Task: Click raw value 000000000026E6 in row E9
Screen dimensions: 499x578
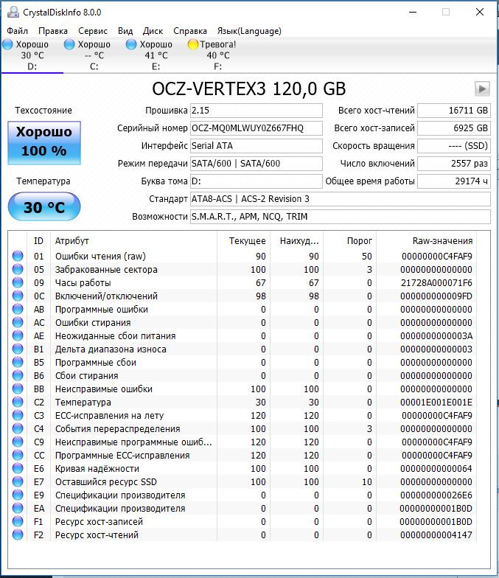Action: pyautogui.click(x=436, y=495)
